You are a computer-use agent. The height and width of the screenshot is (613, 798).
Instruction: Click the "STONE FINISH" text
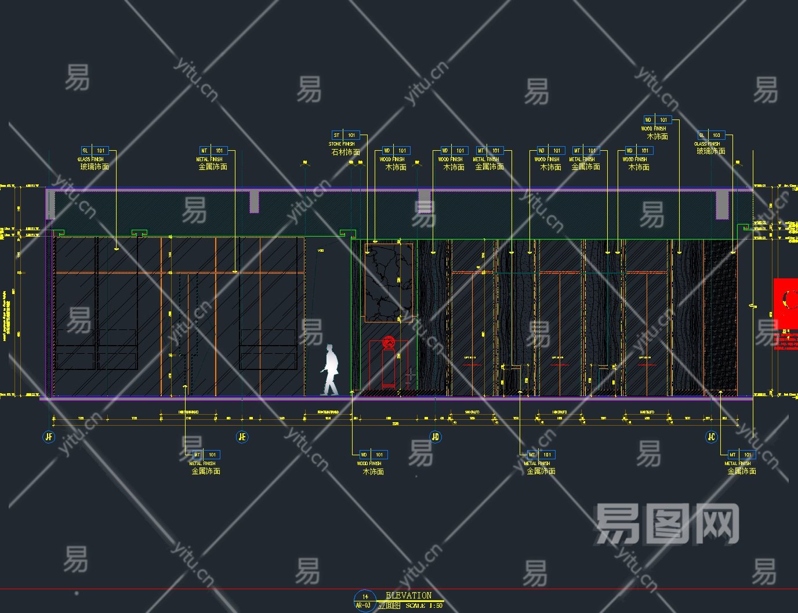[342, 144]
